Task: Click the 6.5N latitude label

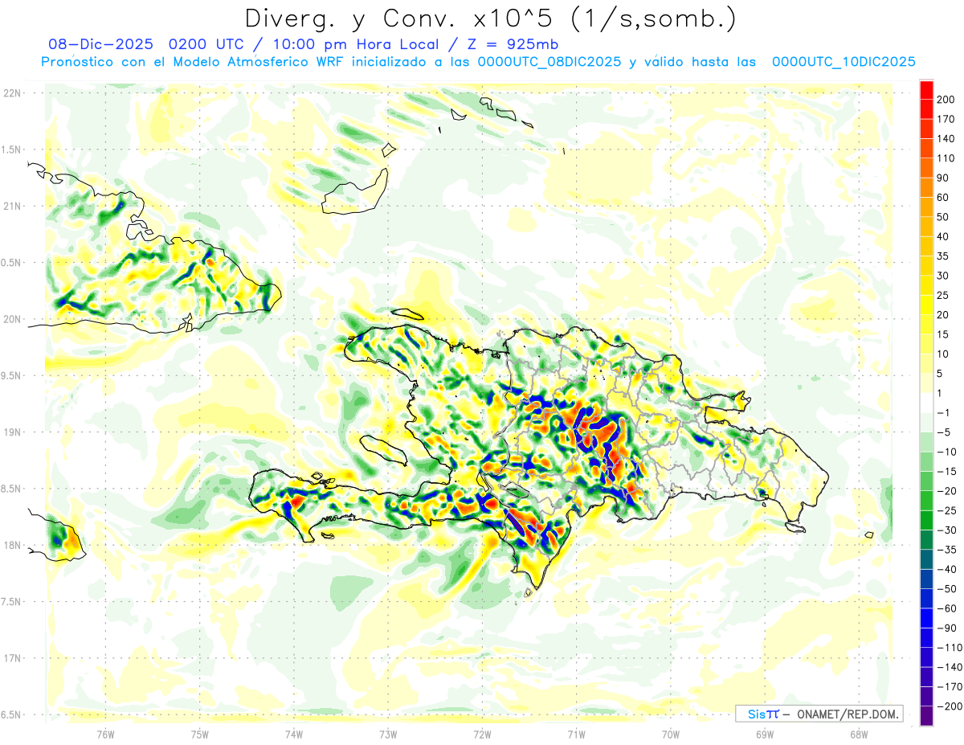Action: tap(11, 714)
